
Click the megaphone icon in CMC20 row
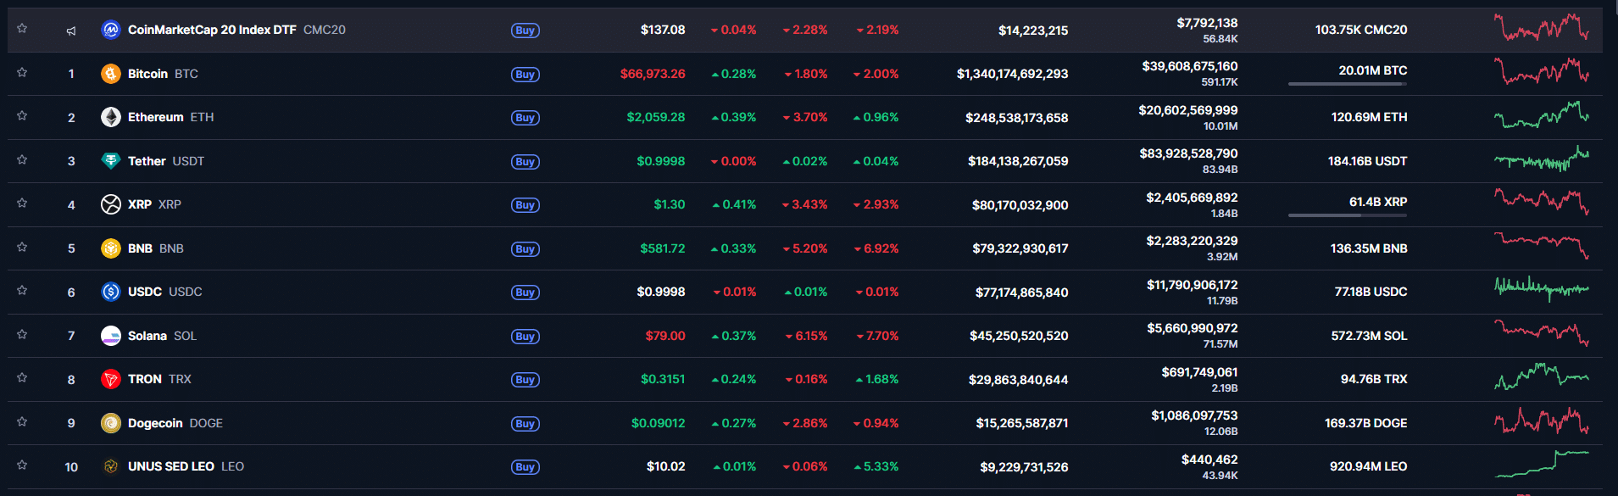pos(71,31)
